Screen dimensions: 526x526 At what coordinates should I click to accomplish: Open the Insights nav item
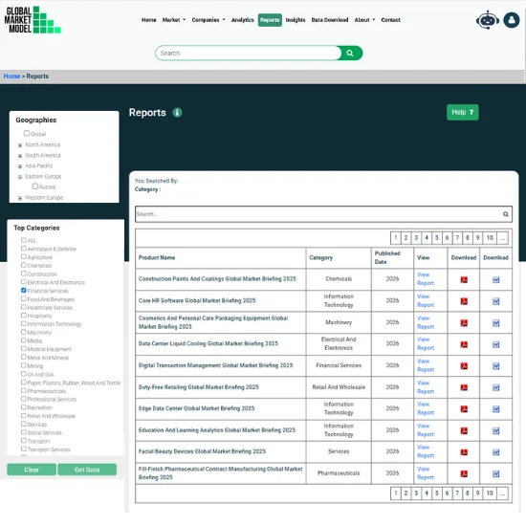pyautogui.click(x=296, y=20)
